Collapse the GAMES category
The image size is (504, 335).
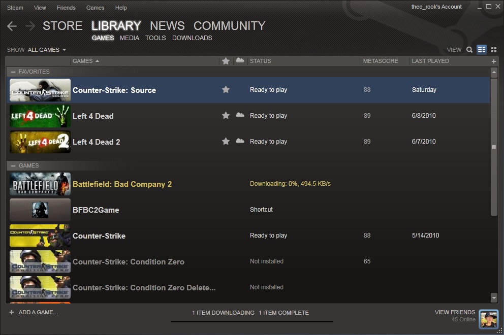coord(13,166)
